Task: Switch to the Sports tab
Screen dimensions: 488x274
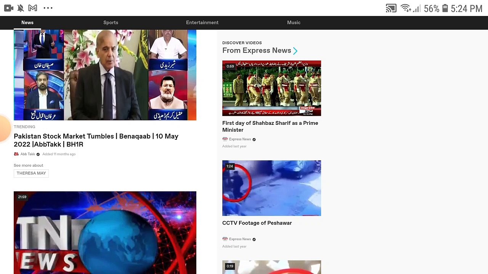Action: [x=111, y=22]
